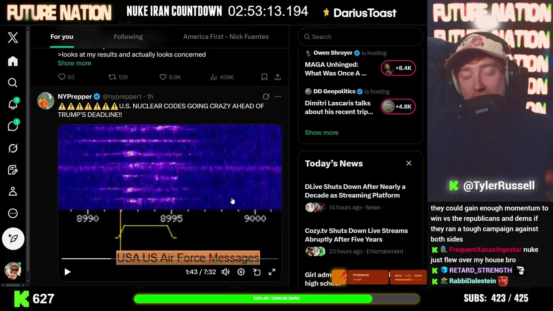This screenshot has height=311, width=553.
Task: Enter fullscreen on the video
Action: [x=272, y=272]
